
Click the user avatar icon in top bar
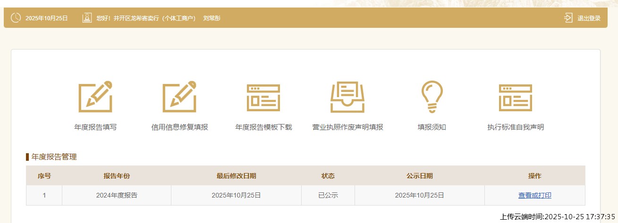click(x=86, y=18)
